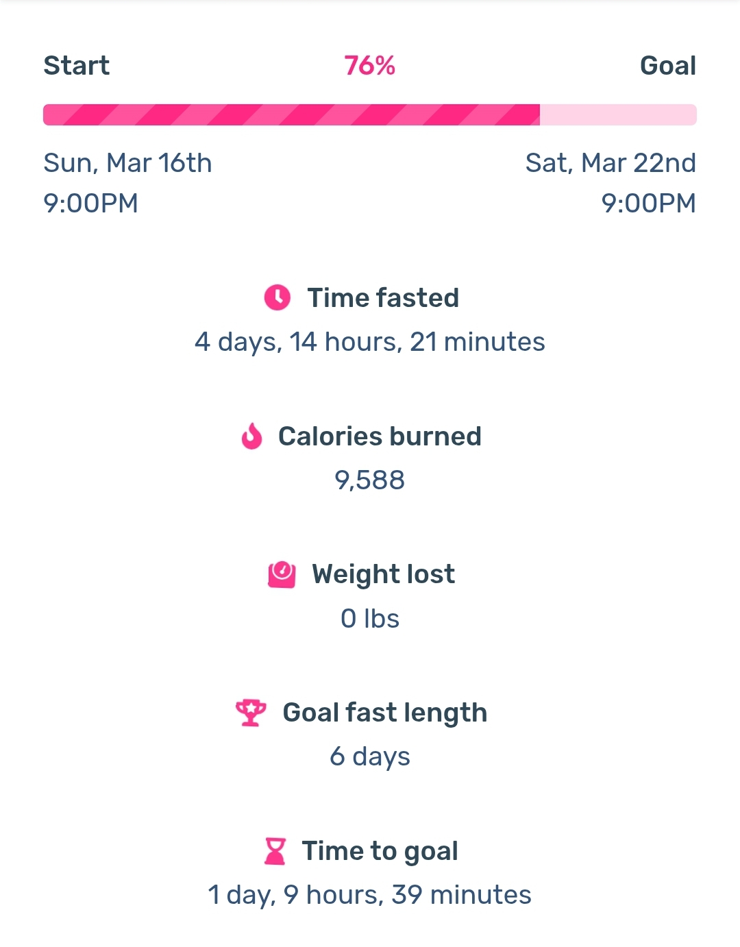The width and height of the screenshot is (740, 947).
Task: Tap the hourglass icon beside Time to goal
Action: coord(275,851)
